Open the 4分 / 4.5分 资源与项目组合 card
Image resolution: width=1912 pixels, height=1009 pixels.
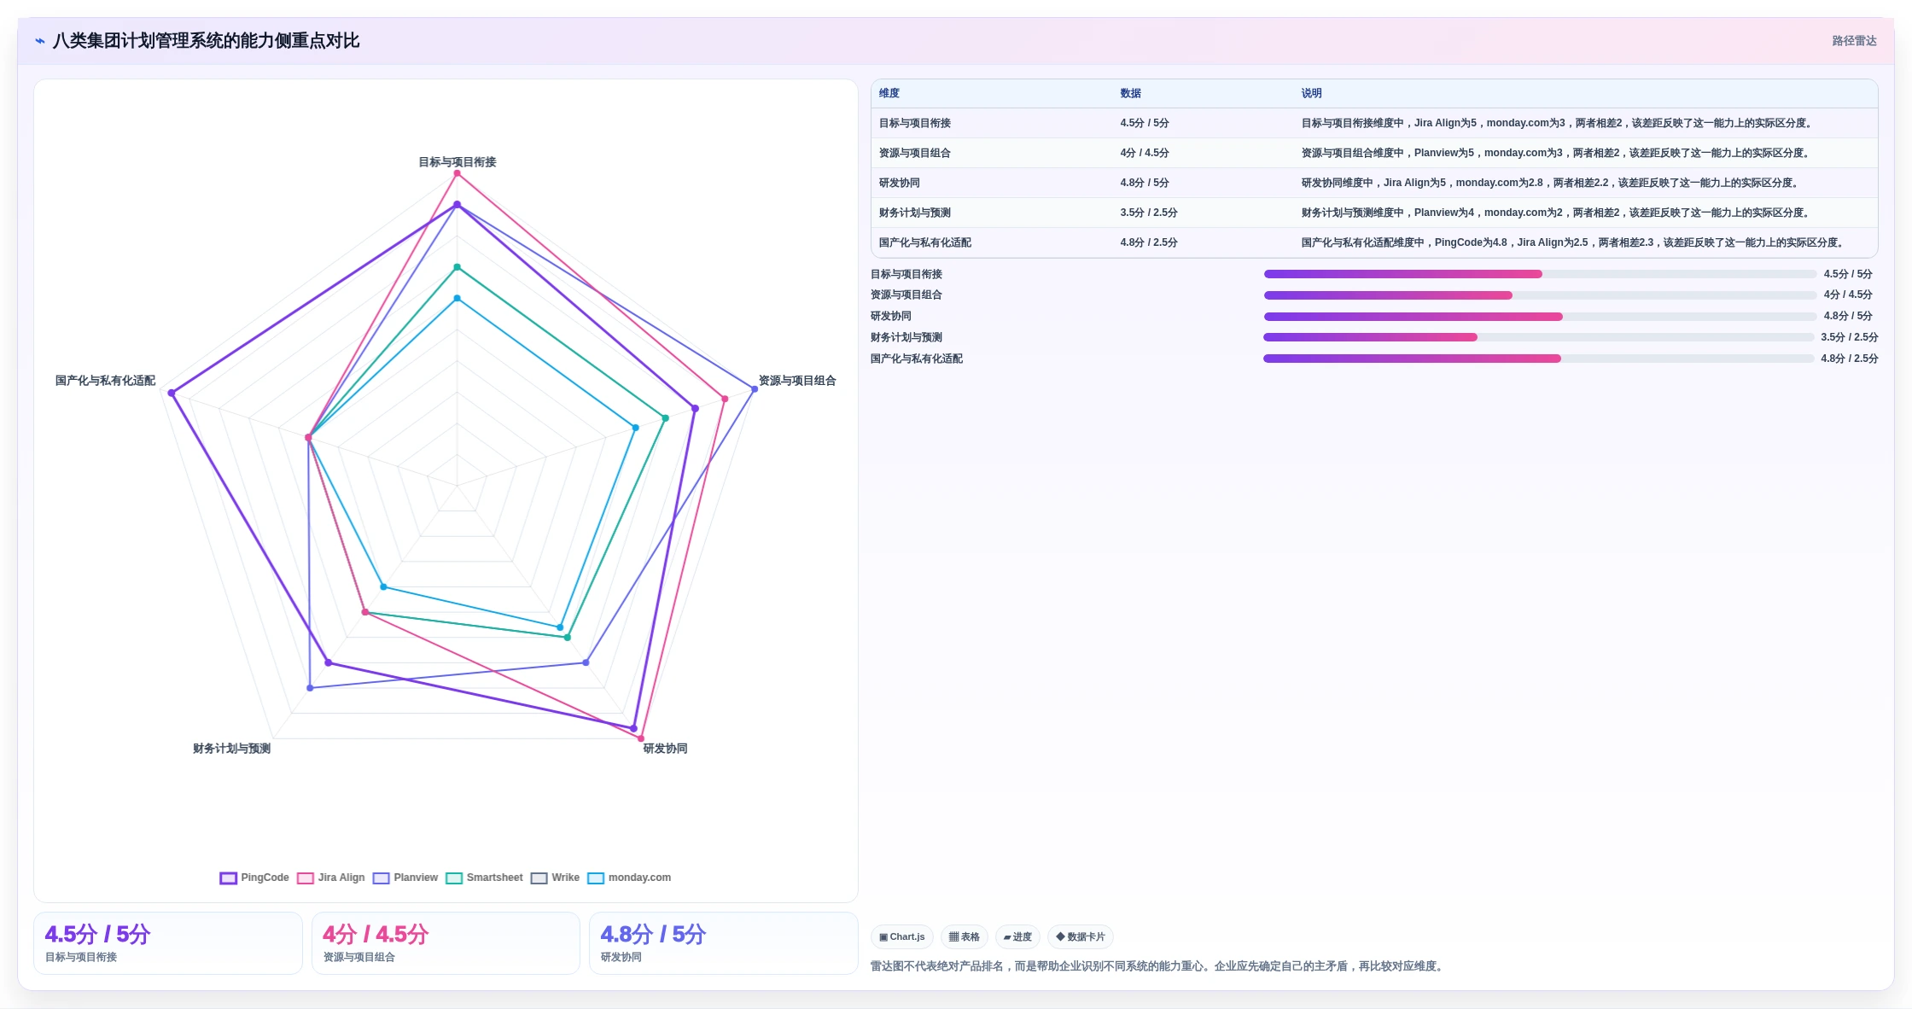pyautogui.click(x=446, y=943)
